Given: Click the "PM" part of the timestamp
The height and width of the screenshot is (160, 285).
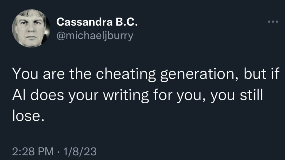Looking at the screenshot, I should [45, 151].
